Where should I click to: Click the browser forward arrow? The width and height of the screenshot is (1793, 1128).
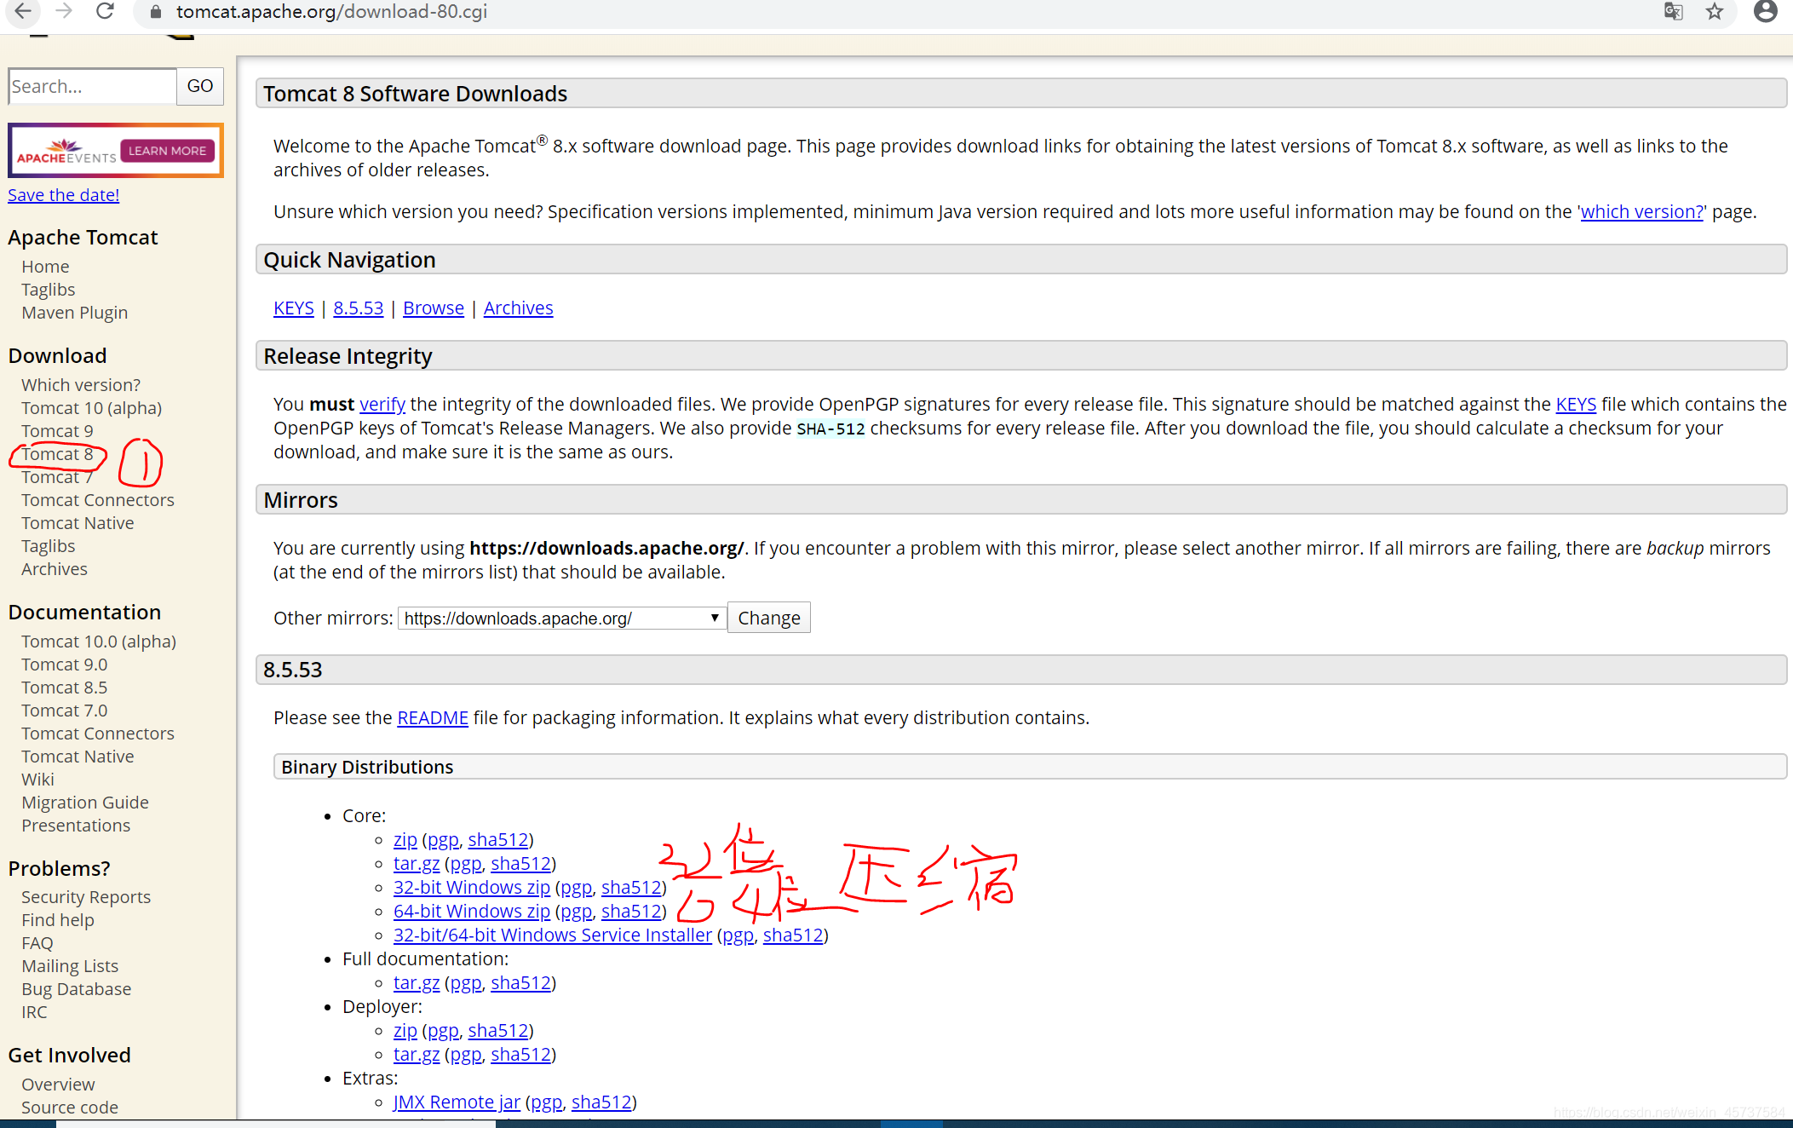pos(64,11)
